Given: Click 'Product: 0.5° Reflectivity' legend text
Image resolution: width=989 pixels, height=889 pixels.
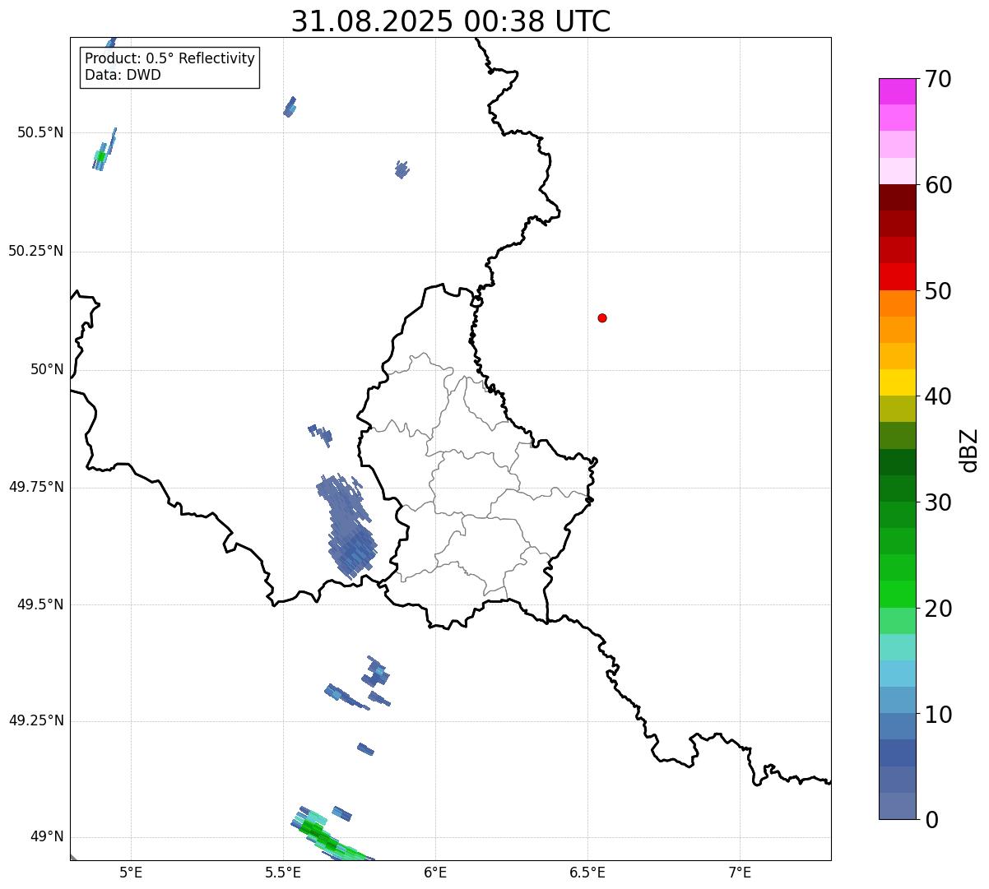Looking at the screenshot, I should 169,59.
